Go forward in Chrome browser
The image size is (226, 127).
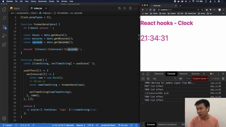coord(147,10)
